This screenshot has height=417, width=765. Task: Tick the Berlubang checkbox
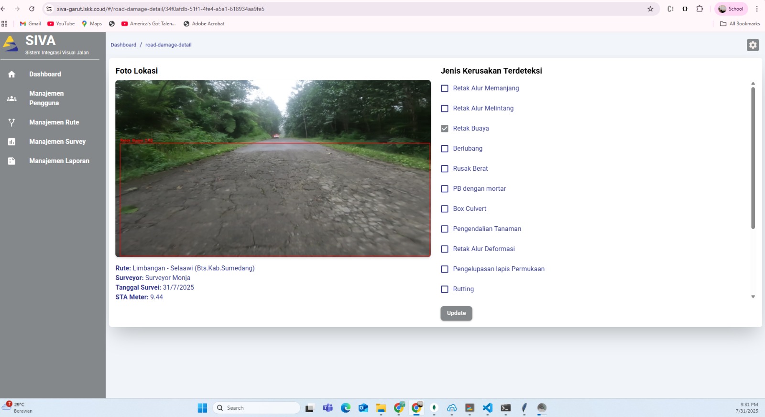445,149
